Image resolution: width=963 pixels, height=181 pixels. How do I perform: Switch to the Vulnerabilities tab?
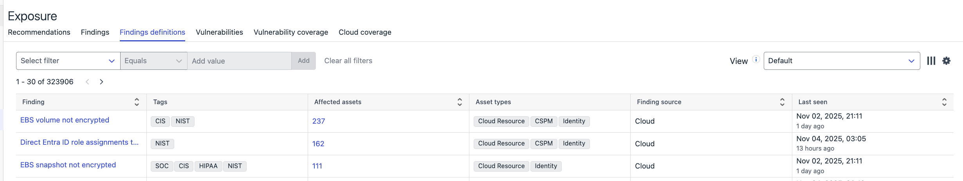coord(219,32)
